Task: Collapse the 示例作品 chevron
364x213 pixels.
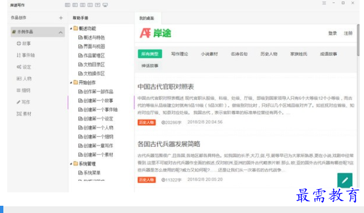Action: click(x=60, y=32)
